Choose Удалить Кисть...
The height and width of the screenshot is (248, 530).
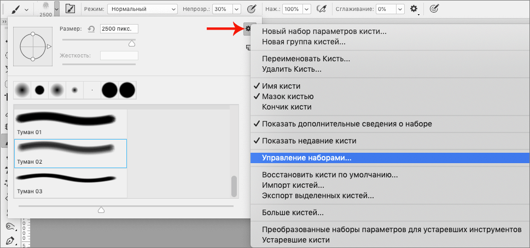click(x=292, y=70)
